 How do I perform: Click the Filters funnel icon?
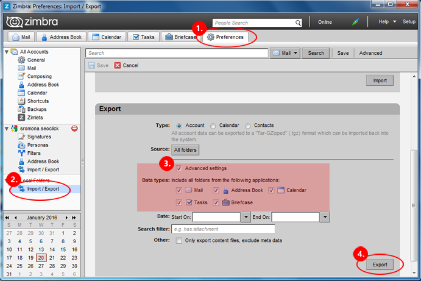21,153
